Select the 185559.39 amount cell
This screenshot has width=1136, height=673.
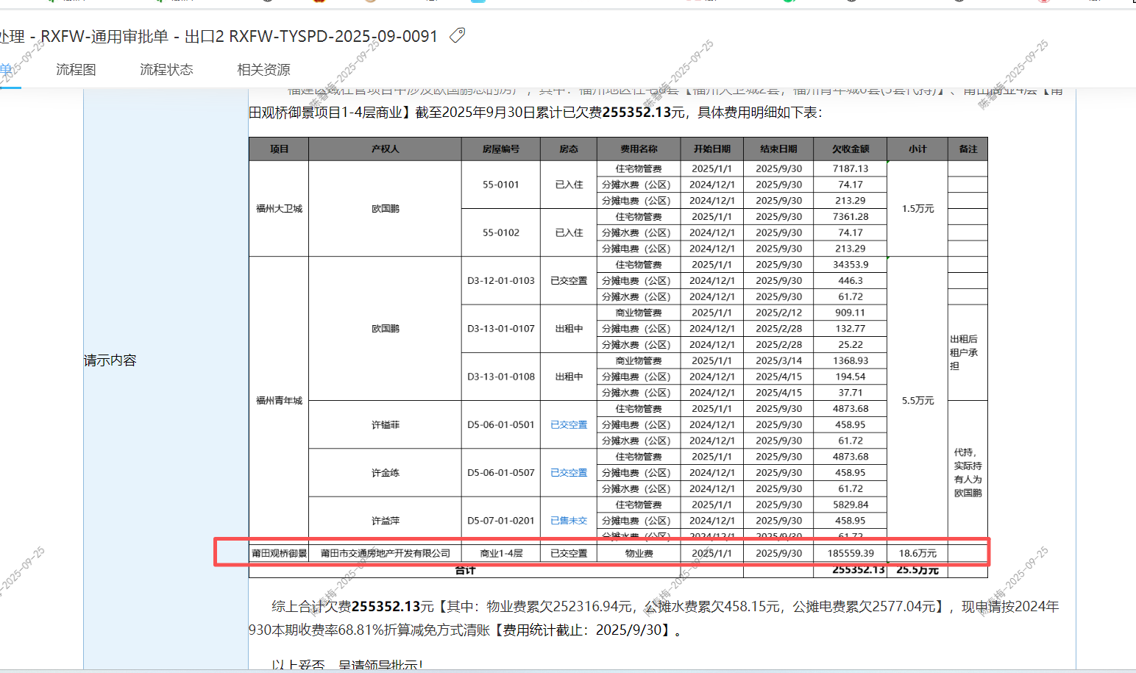coord(851,553)
